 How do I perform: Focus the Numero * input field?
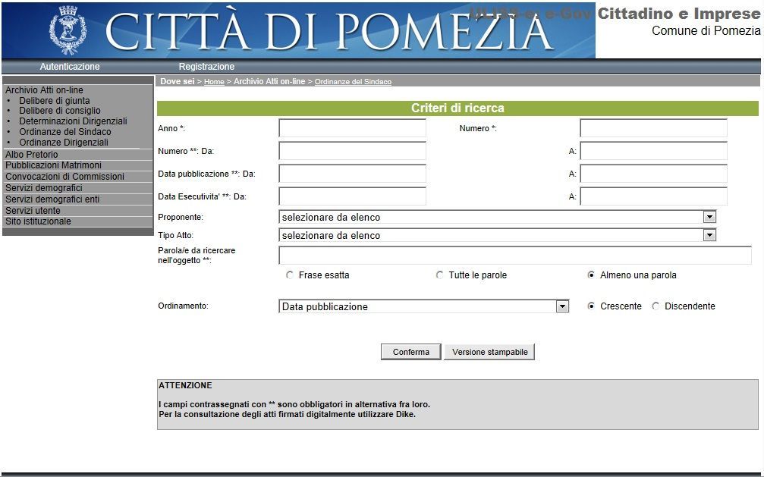pyautogui.click(x=653, y=128)
